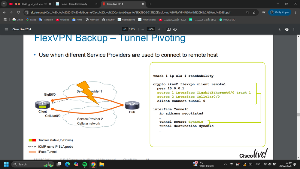Open the Security bookmark

(108, 20)
